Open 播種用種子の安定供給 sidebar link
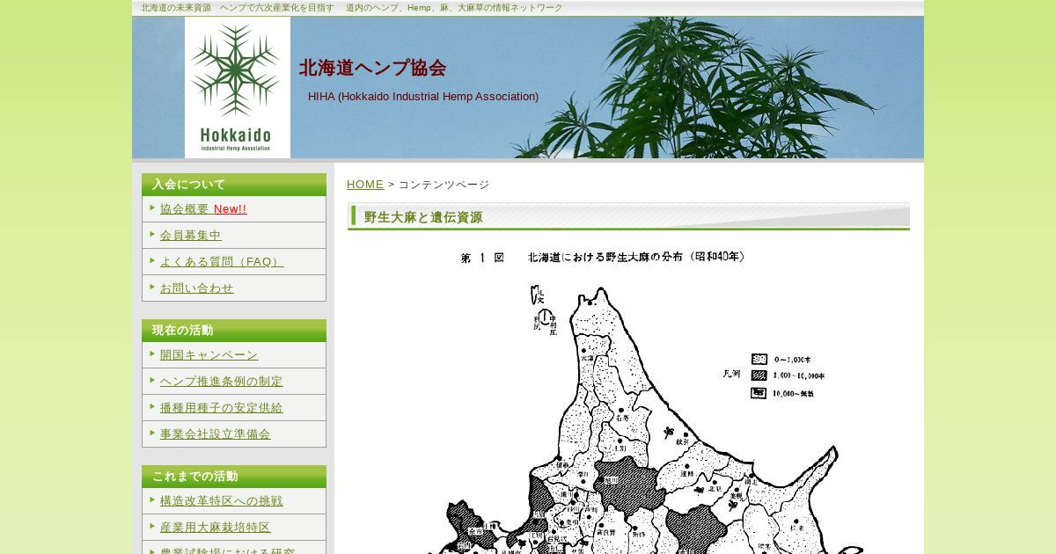The image size is (1056, 554). [x=222, y=408]
